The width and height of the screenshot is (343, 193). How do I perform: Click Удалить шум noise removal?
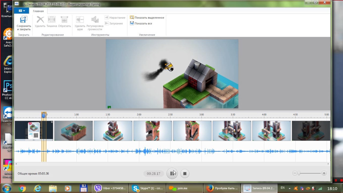[x=80, y=23]
